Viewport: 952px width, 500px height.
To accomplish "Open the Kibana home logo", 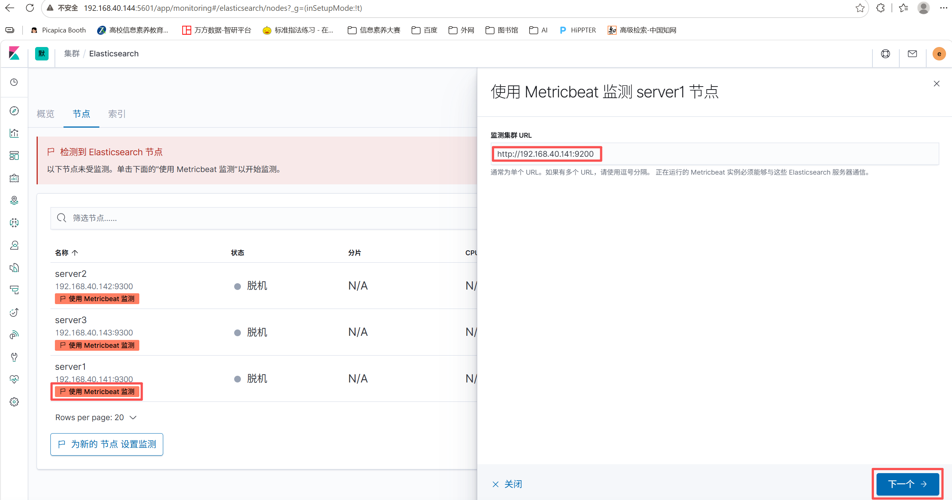I will tap(14, 53).
